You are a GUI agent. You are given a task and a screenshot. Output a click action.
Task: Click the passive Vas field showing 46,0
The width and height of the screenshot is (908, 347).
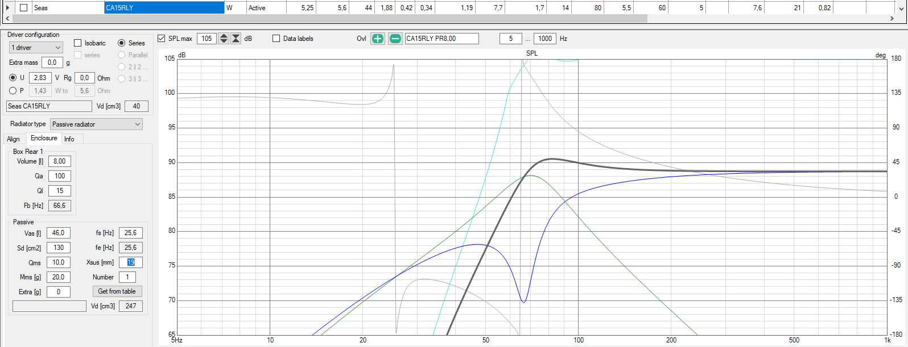pos(59,233)
